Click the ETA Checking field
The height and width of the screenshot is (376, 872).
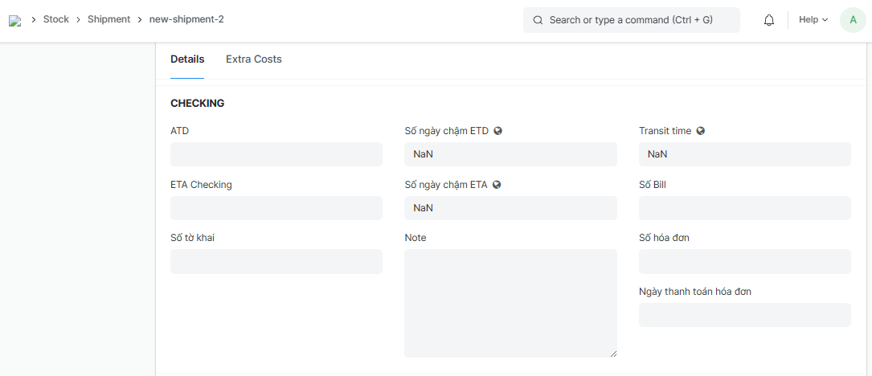coord(276,208)
